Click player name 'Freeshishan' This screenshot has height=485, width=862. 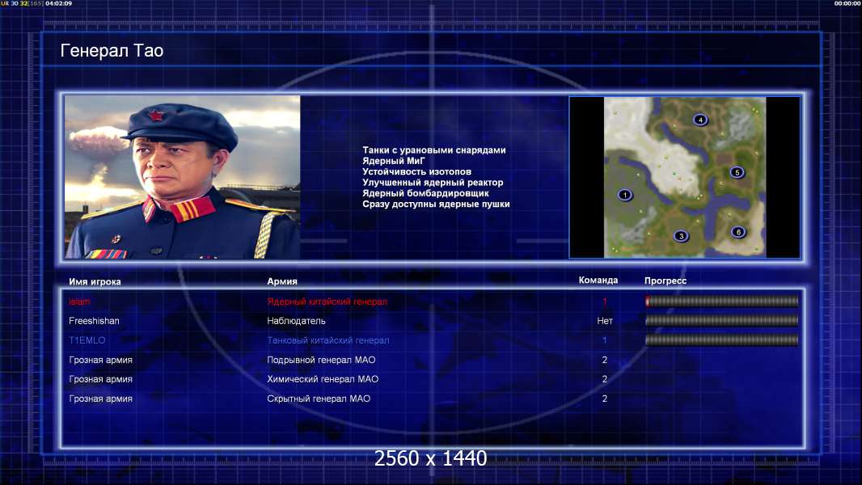point(94,321)
